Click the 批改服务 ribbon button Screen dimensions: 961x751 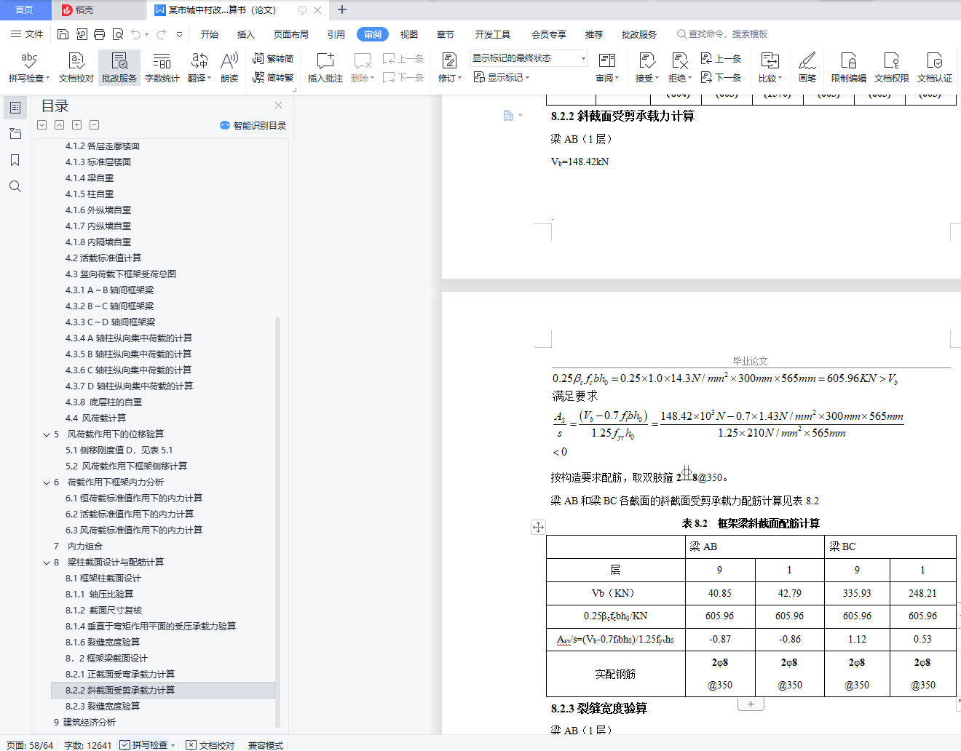pyautogui.click(x=119, y=68)
